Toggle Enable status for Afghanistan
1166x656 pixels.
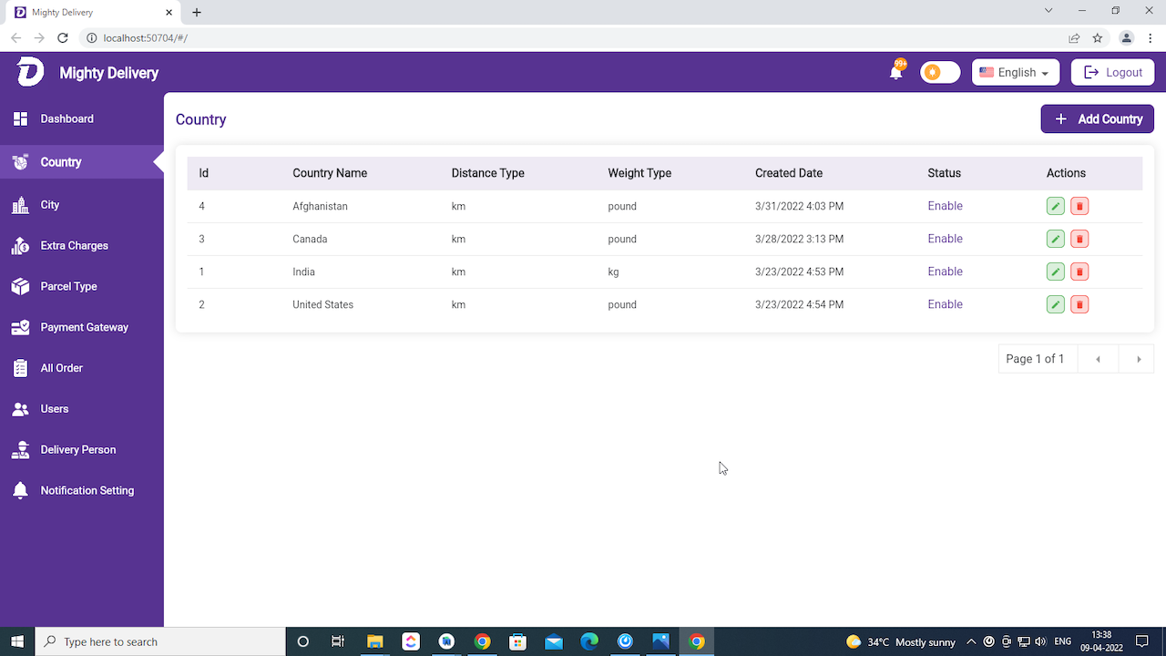[945, 206]
